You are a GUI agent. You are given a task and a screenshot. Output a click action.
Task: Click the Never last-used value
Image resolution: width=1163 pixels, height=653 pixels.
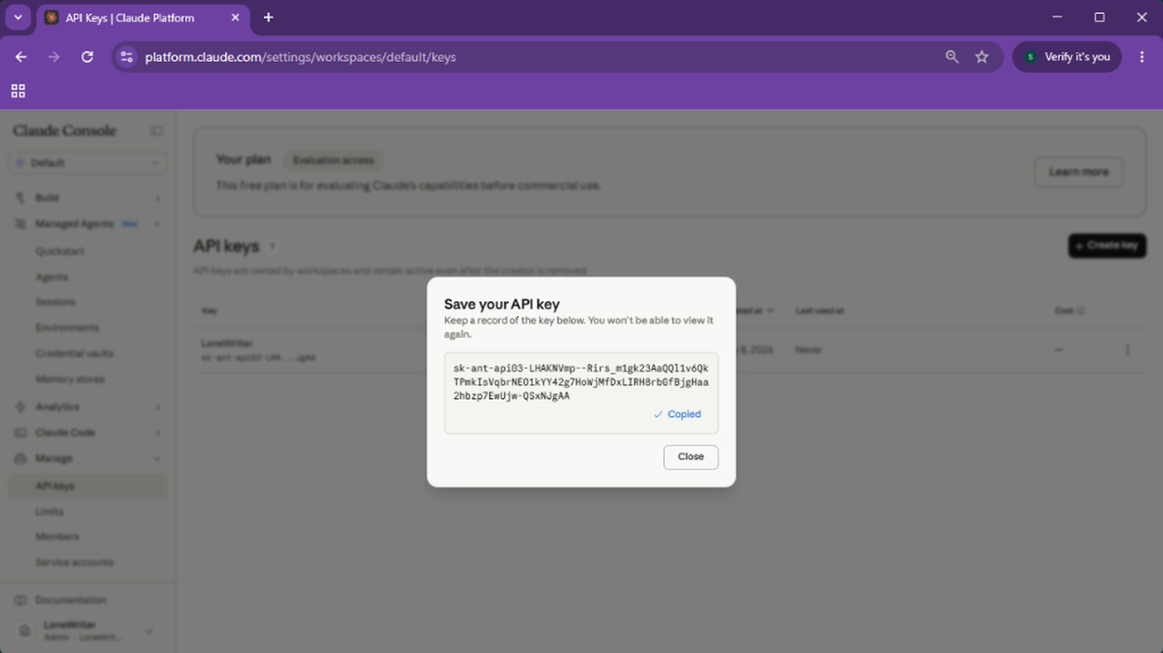click(x=809, y=350)
